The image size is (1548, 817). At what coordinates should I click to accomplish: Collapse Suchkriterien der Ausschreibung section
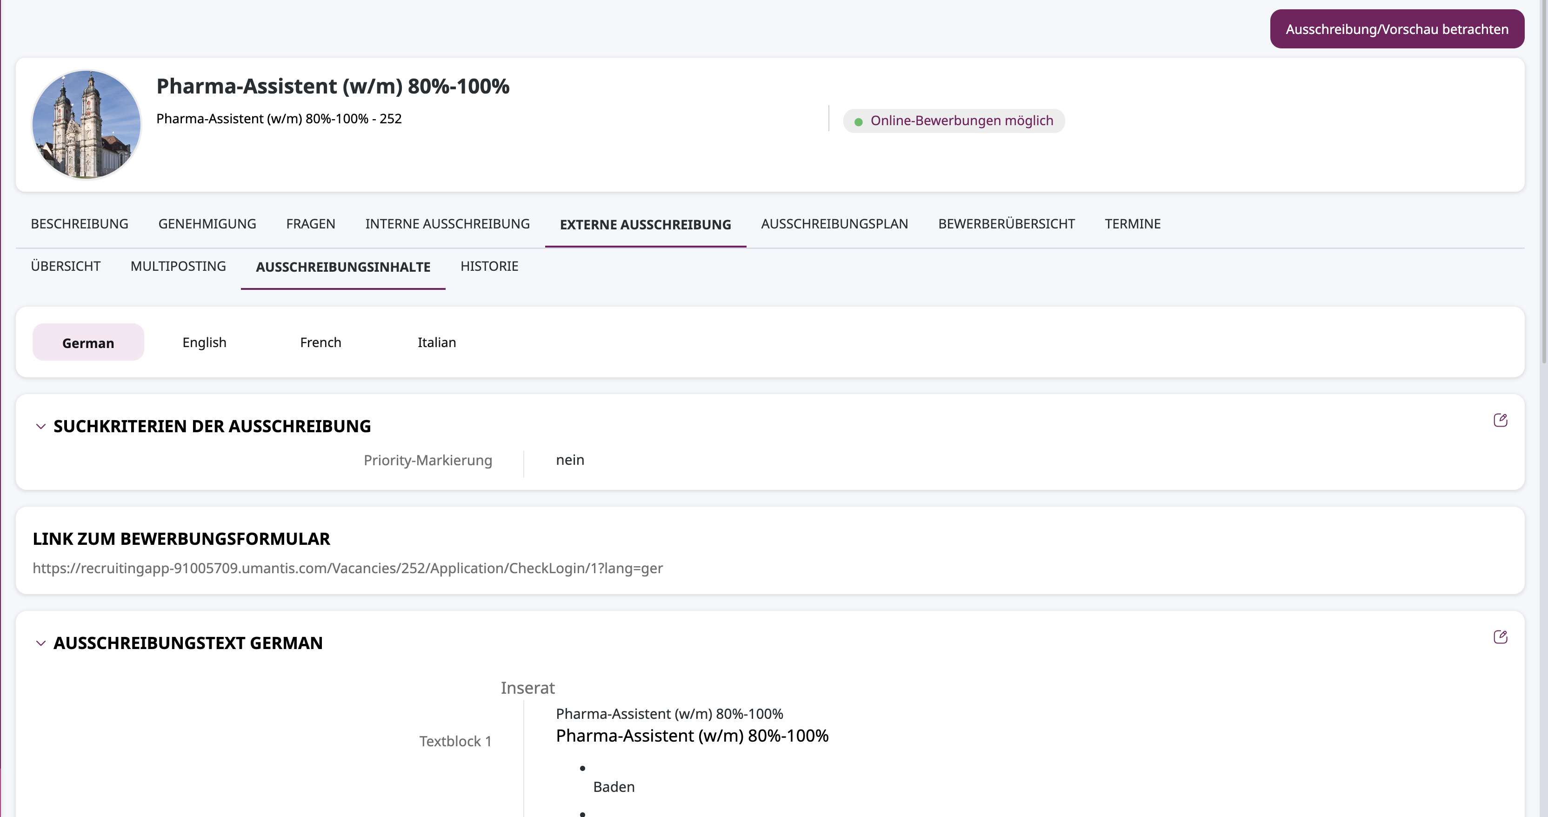click(41, 426)
